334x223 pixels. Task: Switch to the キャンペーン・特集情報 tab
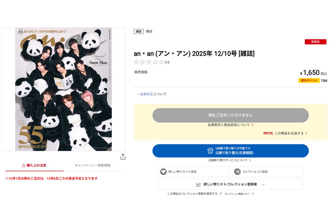click(x=93, y=166)
